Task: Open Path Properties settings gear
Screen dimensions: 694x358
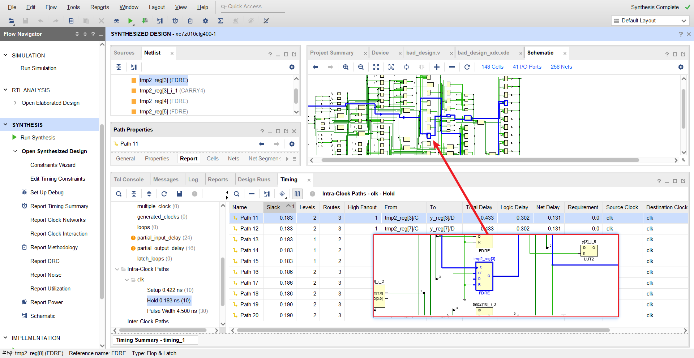Action: click(x=292, y=144)
